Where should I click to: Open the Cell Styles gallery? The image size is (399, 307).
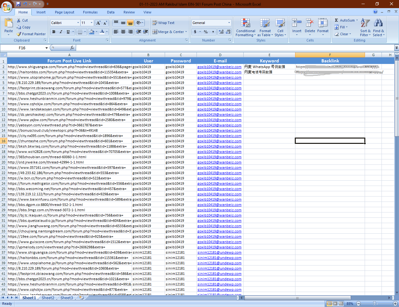pos(280,27)
